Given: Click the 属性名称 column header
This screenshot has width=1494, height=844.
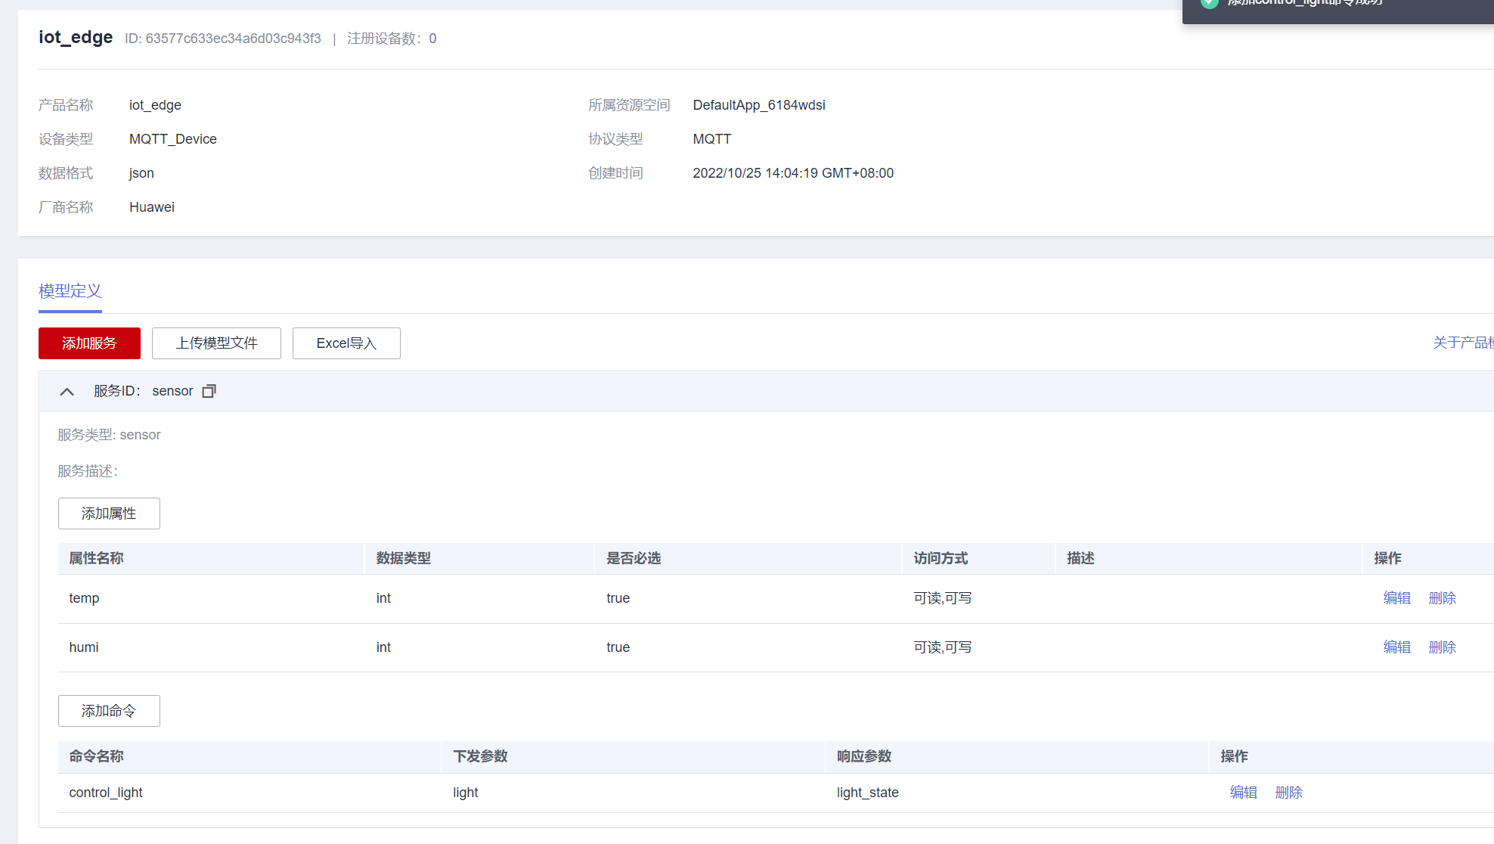Looking at the screenshot, I should click(x=96, y=558).
